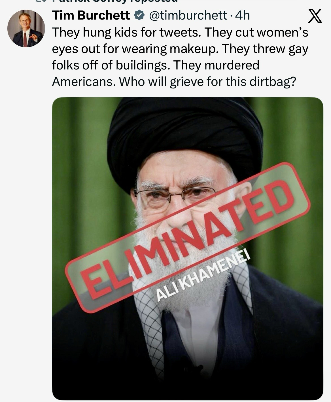
Task: Open Tim Burchett's circular profile avatar
Action: 26,28
